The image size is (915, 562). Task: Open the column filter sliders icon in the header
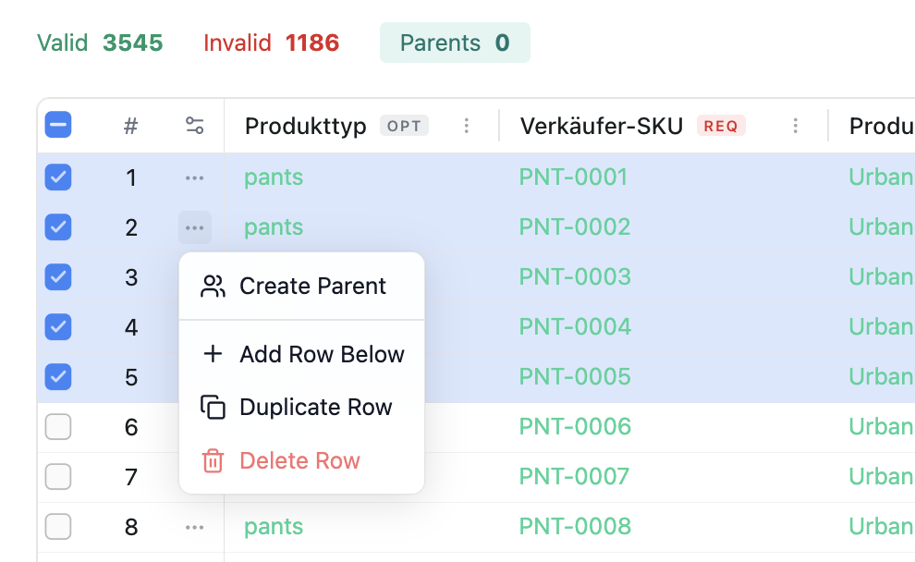[194, 125]
